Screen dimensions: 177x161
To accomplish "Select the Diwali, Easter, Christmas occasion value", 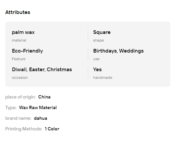I will click(42, 70).
